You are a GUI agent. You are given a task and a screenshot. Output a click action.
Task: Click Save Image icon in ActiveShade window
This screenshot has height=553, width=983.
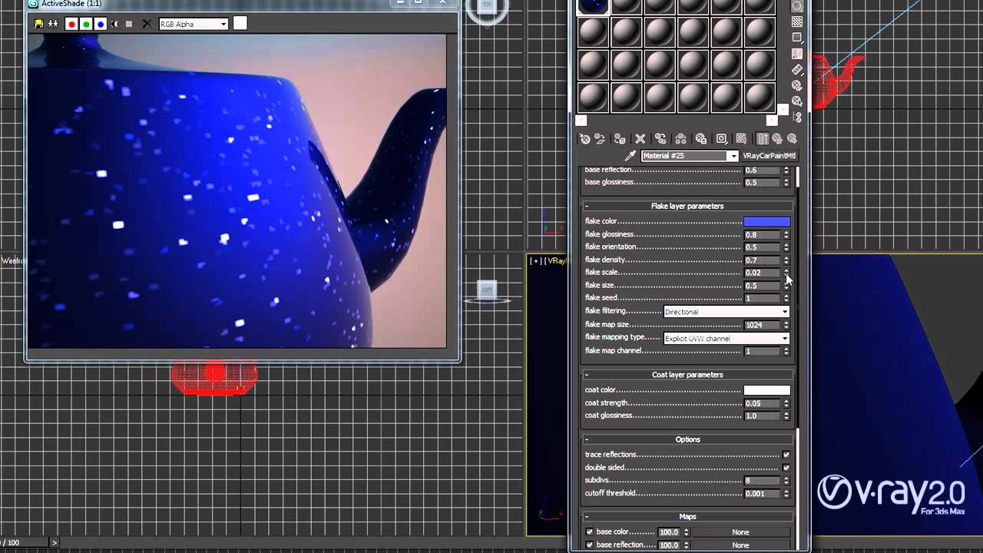pyautogui.click(x=38, y=24)
